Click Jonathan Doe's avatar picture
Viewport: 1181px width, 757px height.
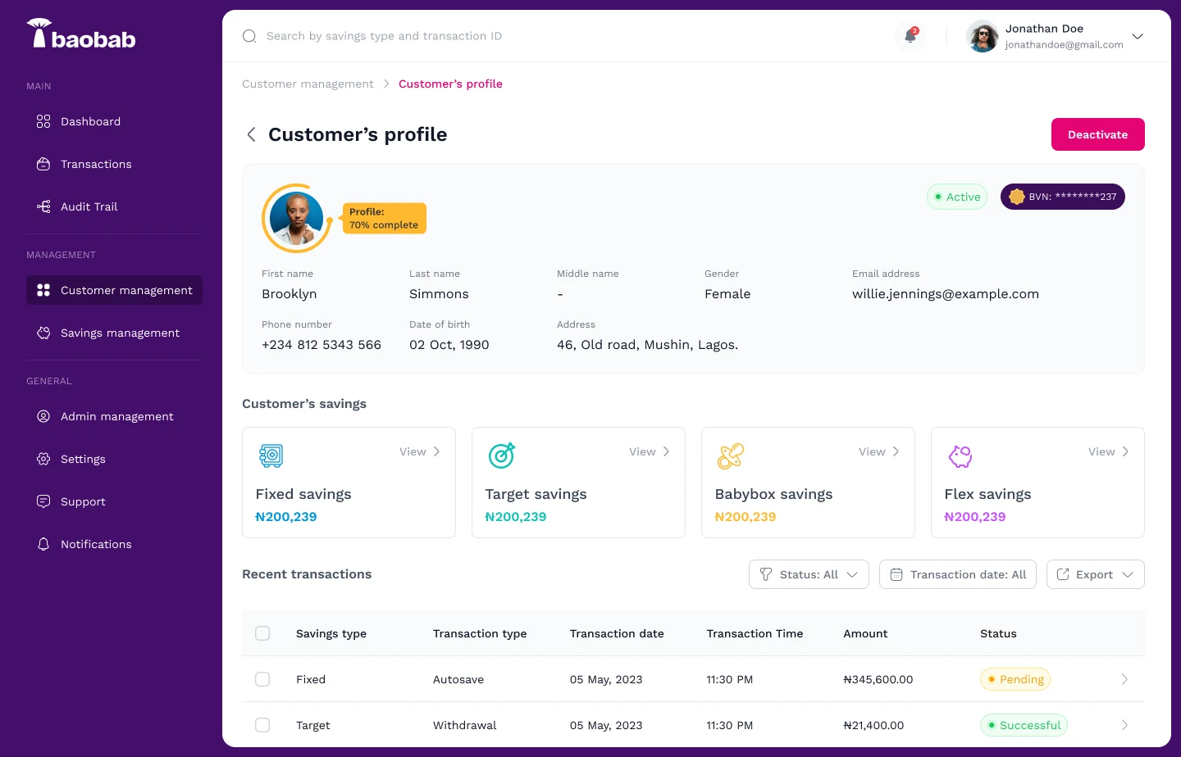click(x=983, y=36)
